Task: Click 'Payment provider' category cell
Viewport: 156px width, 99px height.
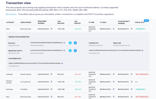Action: point(9,82)
